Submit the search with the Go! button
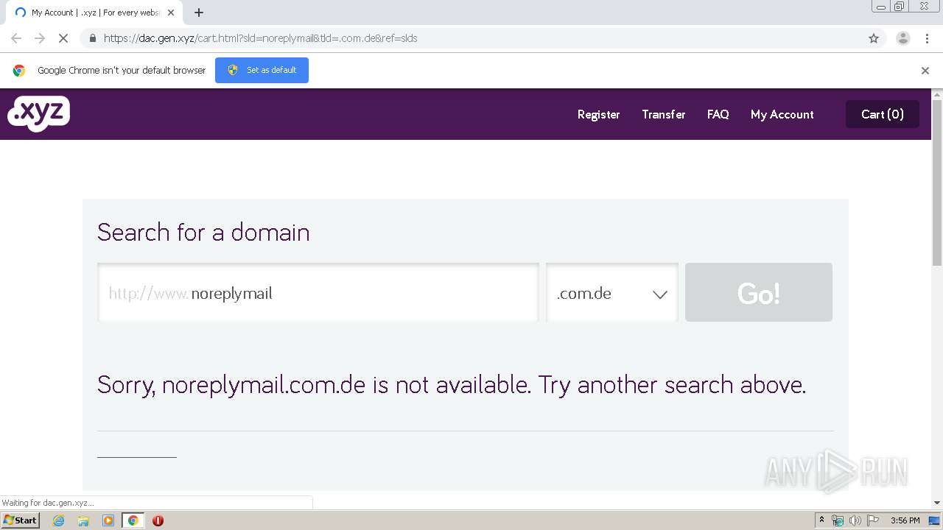The image size is (943, 530). [759, 292]
